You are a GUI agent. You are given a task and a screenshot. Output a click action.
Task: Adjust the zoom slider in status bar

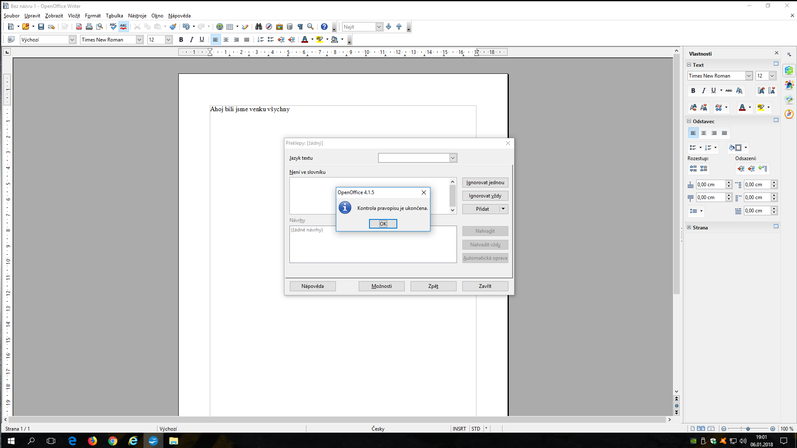coord(748,429)
